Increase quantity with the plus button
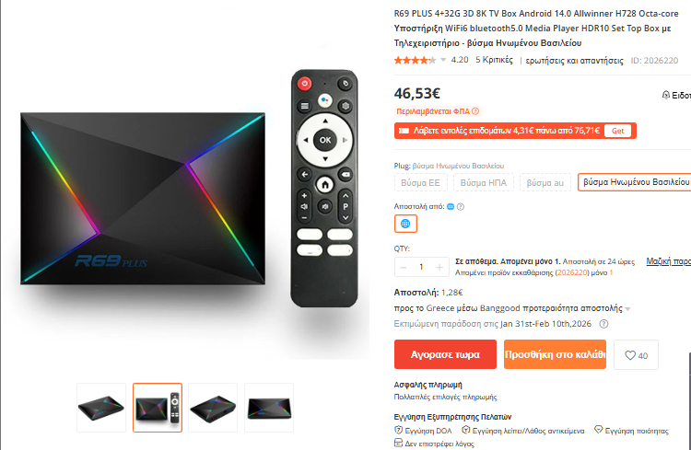691x450 pixels. point(439,267)
